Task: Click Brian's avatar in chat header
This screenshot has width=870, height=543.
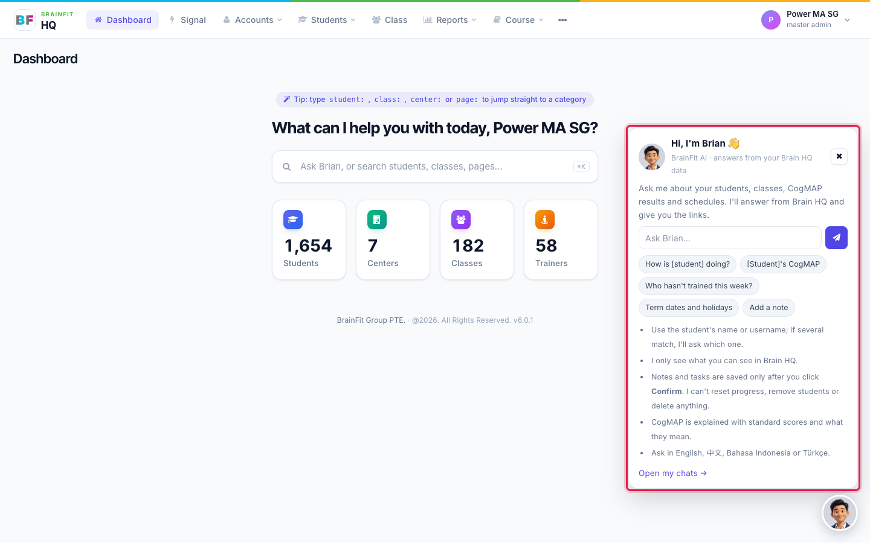Action: 652,157
